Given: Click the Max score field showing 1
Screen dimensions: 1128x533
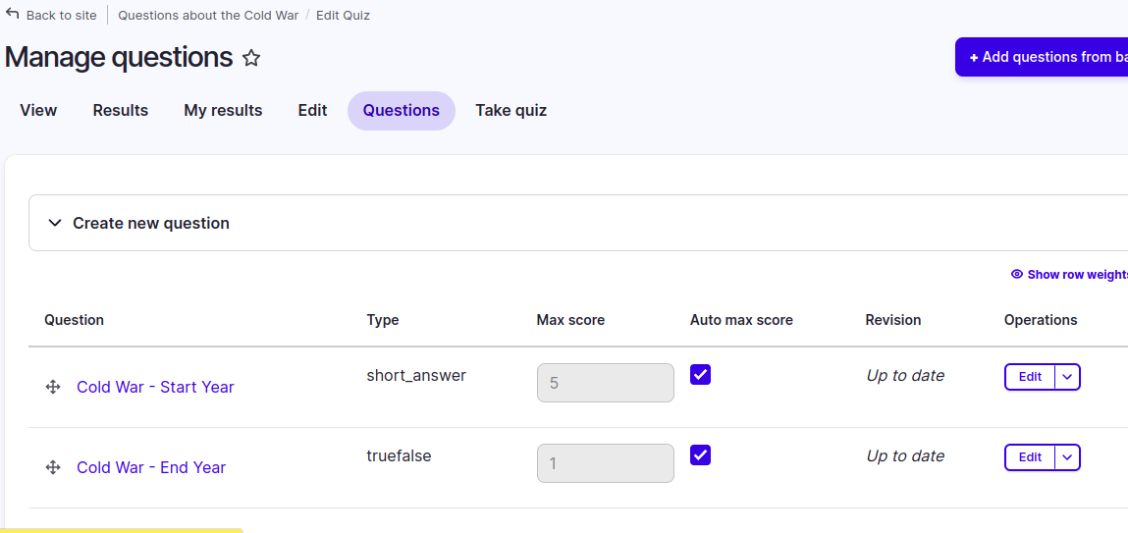Looking at the screenshot, I should coord(606,463).
